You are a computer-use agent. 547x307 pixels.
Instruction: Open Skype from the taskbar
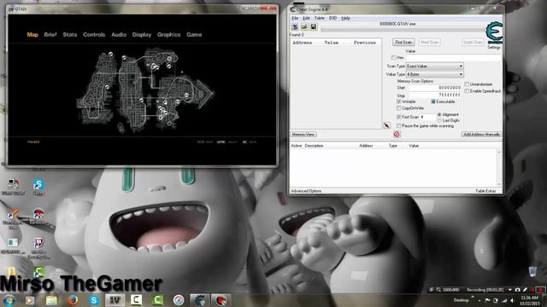(x=93, y=300)
